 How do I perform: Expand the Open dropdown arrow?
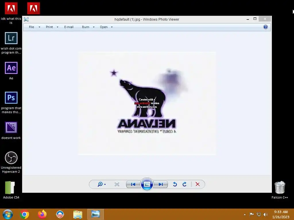(112, 27)
